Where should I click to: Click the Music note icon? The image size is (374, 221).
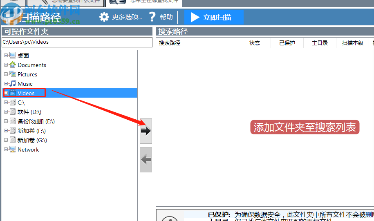tap(13, 83)
